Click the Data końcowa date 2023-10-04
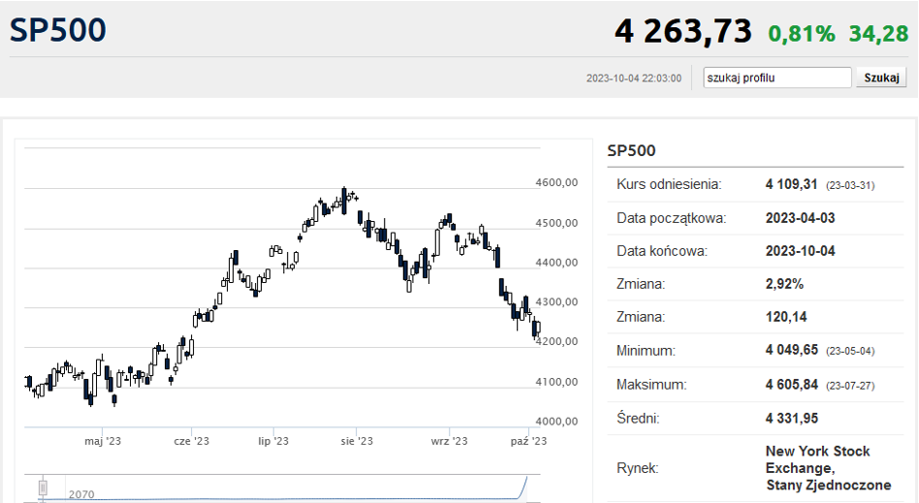The image size is (919, 503). 800,251
